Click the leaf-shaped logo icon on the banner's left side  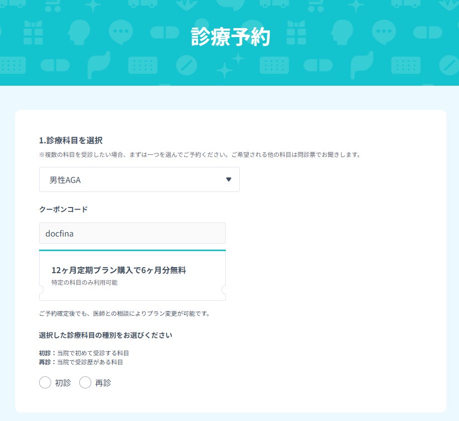(98, 64)
